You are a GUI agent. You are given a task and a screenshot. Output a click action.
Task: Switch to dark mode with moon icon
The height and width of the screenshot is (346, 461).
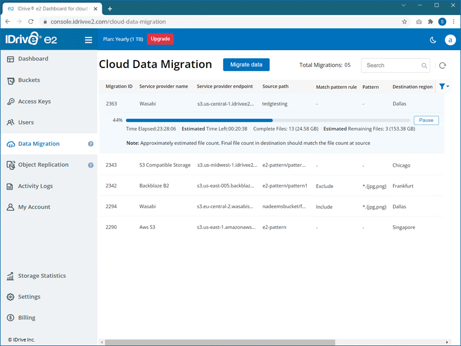tap(433, 40)
